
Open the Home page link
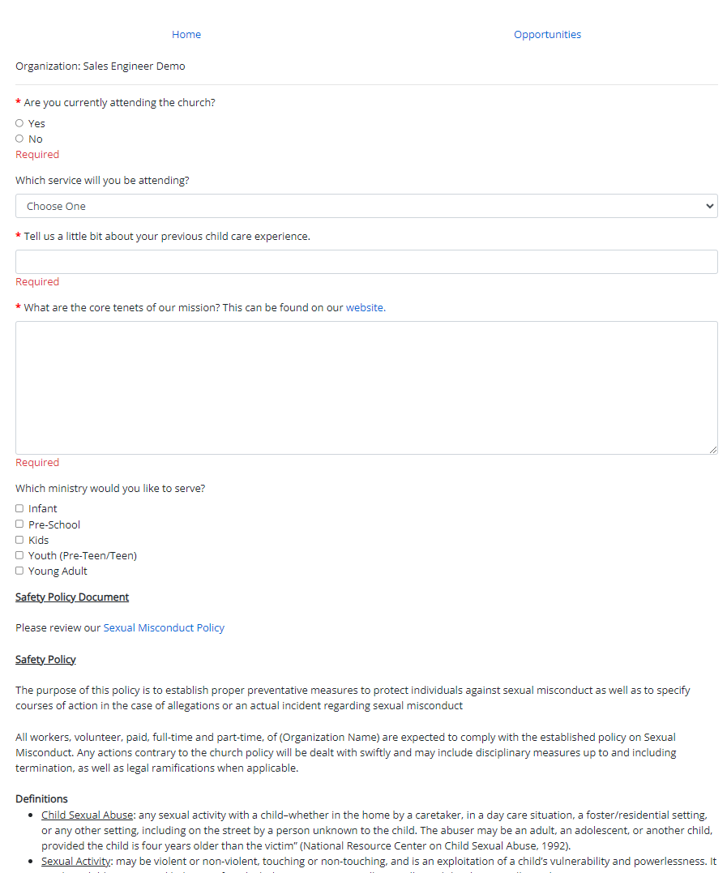coord(186,35)
